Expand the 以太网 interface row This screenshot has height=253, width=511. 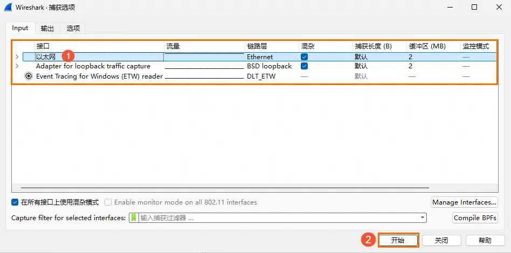pyautogui.click(x=17, y=57)
